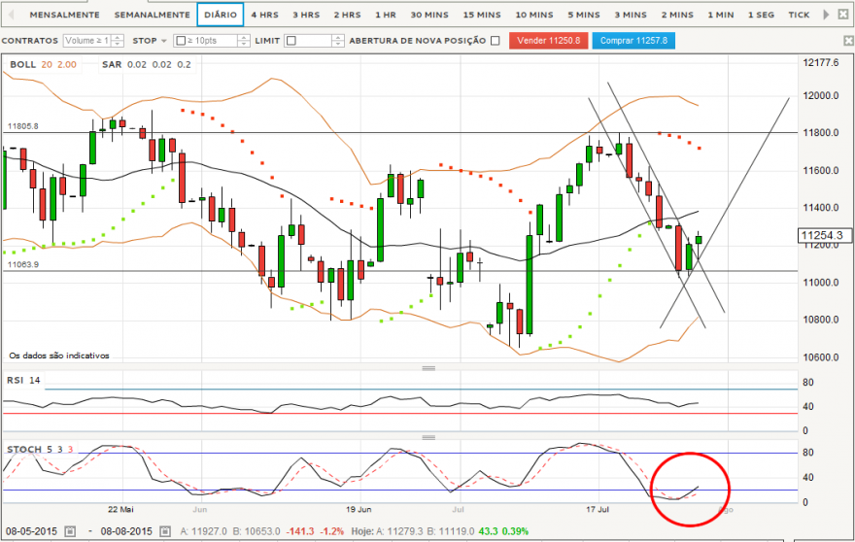The image size is (855, 542).
Task: Click the Vender 11250.8 button
Action: pos(548,41)
